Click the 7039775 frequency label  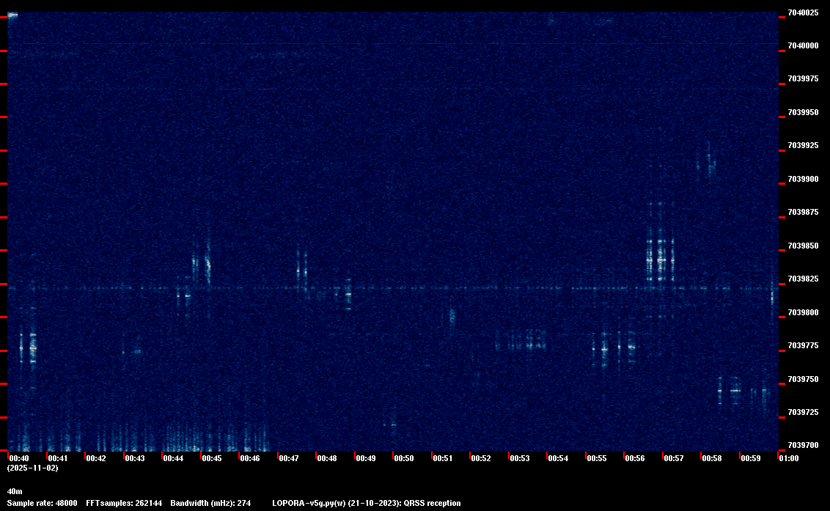click(x=803, y=345)
